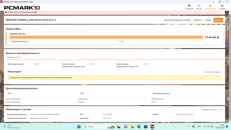Go to the Главная home page

click(x=189, y=7)
